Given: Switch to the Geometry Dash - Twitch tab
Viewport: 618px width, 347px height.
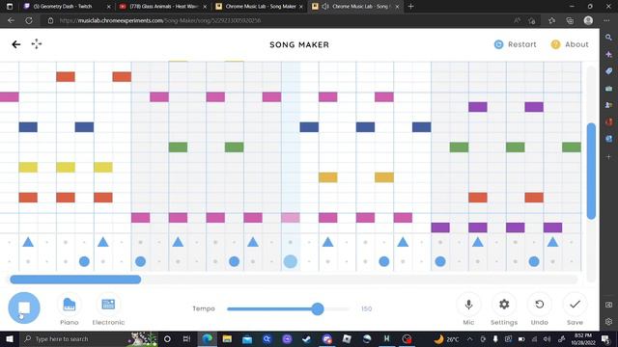Looking at the screenshot, I should click(63, 7).
